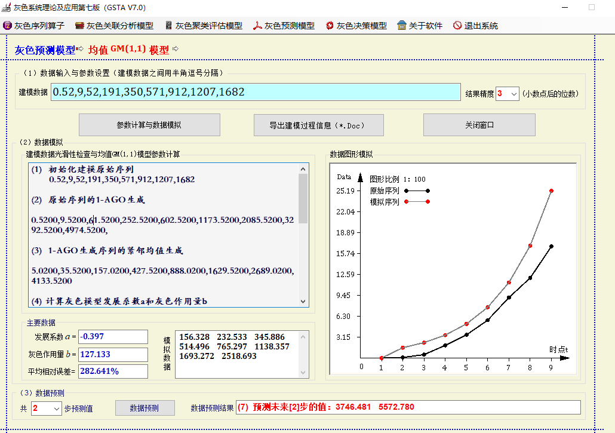Minimize the GSTA window
Viewport: 615px width, 433px height.
565,7
